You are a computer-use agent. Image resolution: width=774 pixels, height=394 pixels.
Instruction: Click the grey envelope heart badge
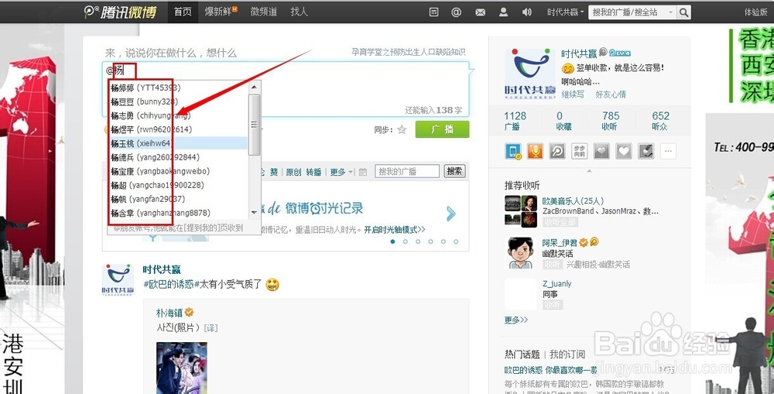(601, 151)
